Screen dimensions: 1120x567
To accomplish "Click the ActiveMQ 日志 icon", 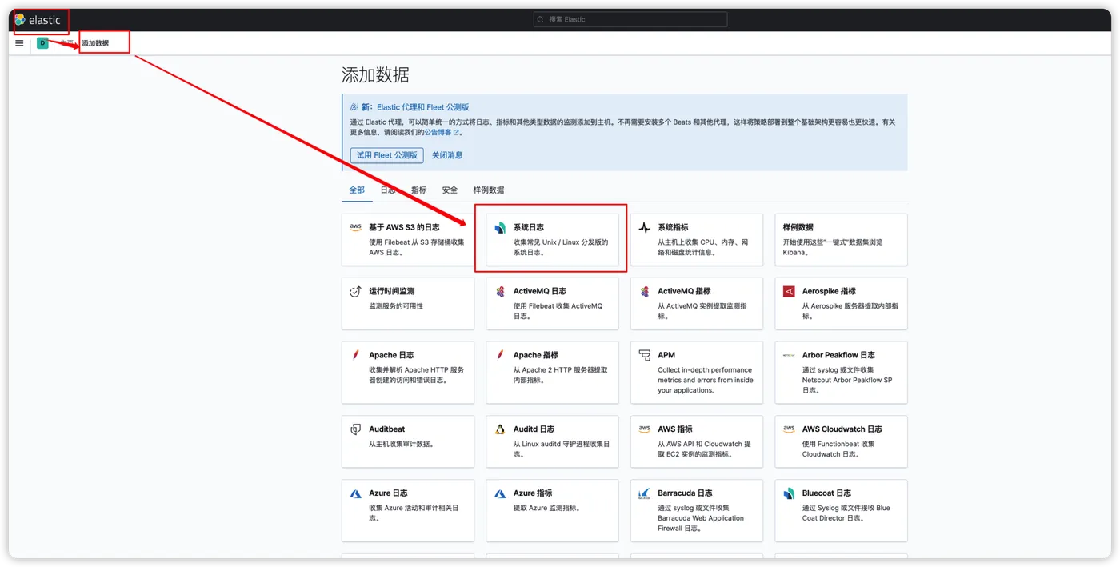I will 500,292.
